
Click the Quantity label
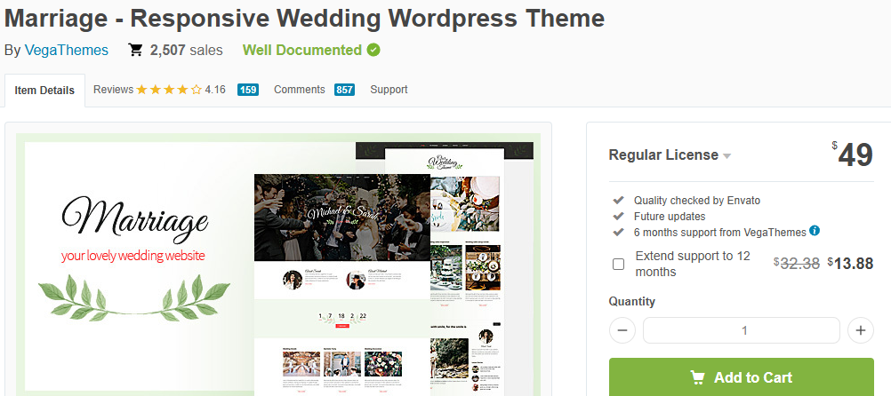click(632, 301)
